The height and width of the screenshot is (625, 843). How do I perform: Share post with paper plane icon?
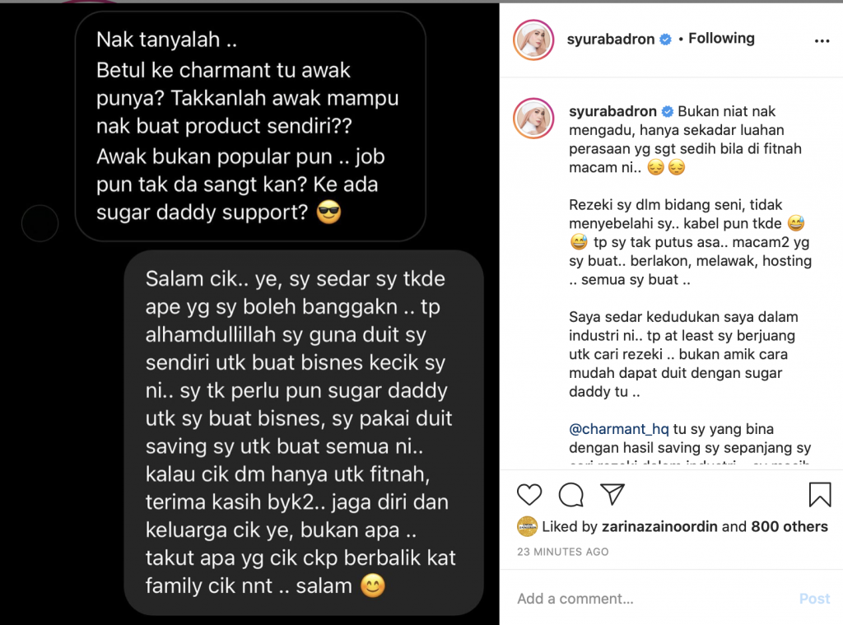pyautogui.click(x=612, y=494)
